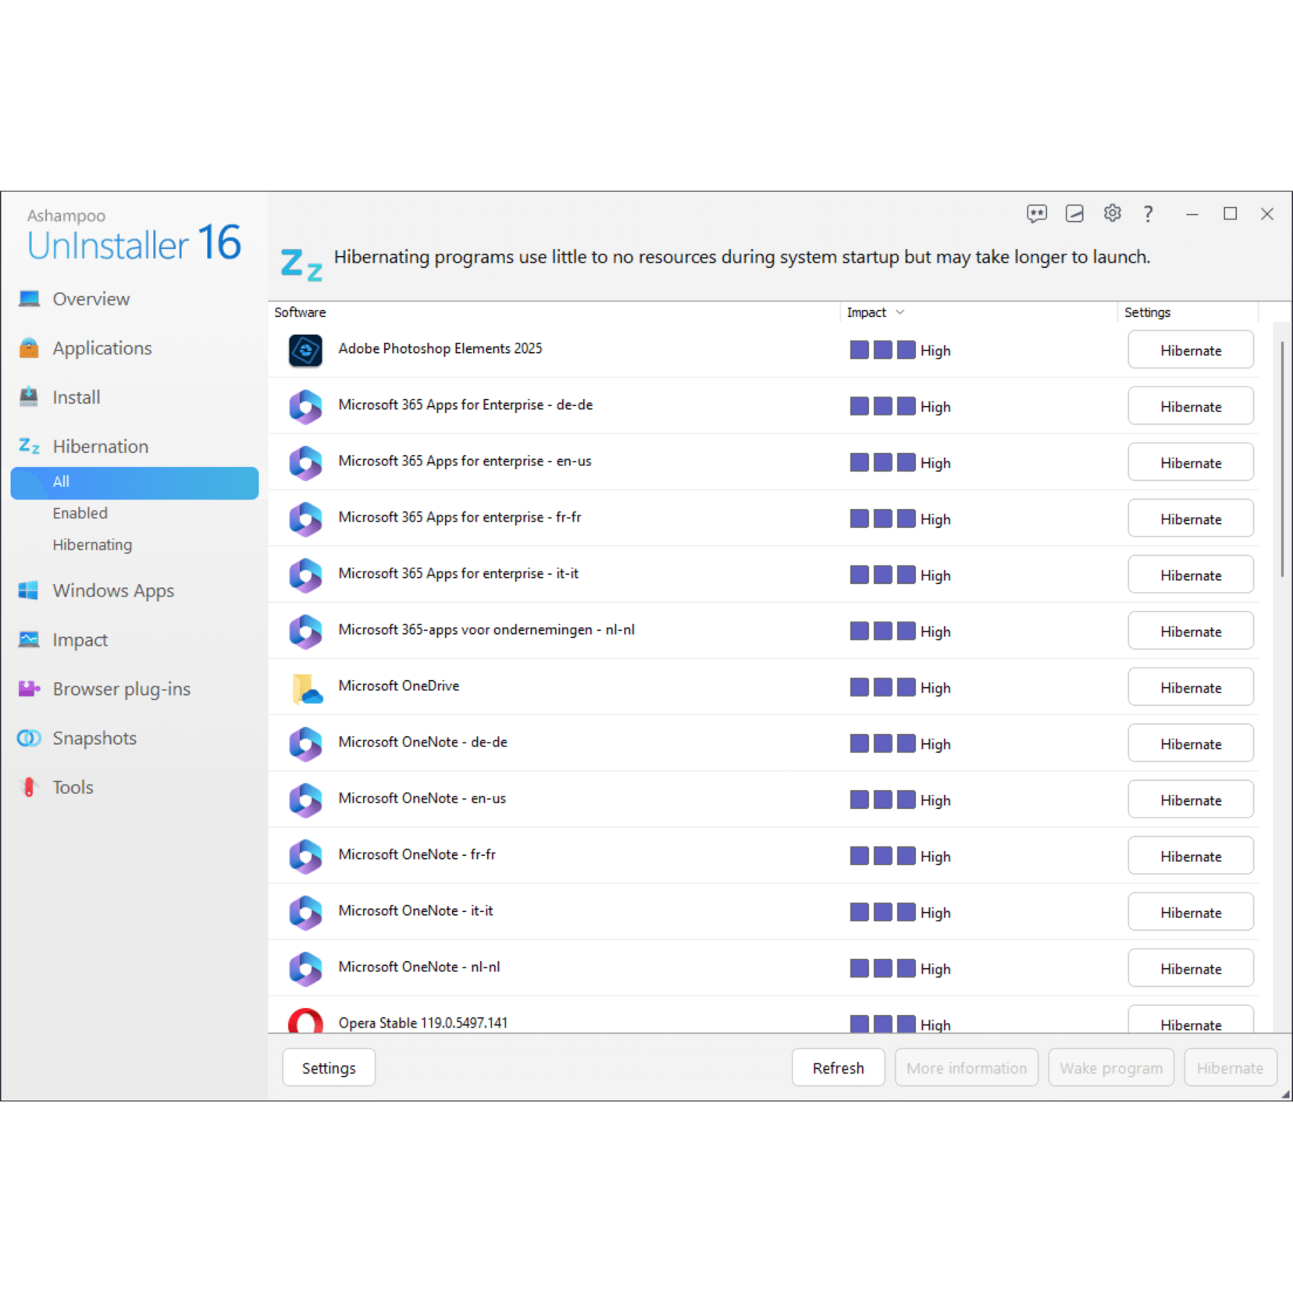
Task: Select the Applications sidebar icon
Action: [x=29, y=348]
